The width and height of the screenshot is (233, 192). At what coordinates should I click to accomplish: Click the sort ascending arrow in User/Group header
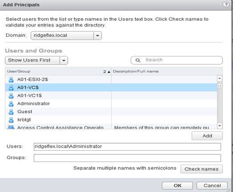[x=109, y=72]
